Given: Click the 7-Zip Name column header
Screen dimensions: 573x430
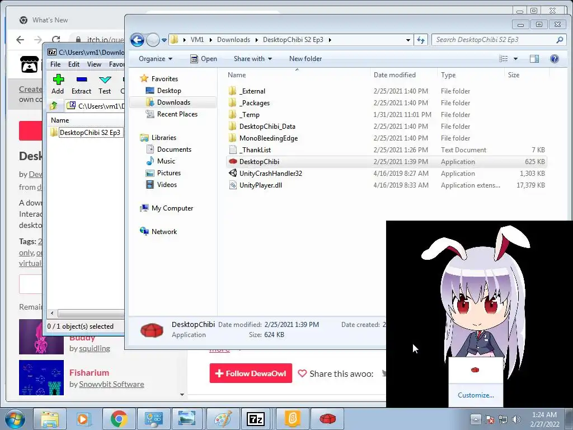Looking at the screenshot, I should [x=87, y=120].
